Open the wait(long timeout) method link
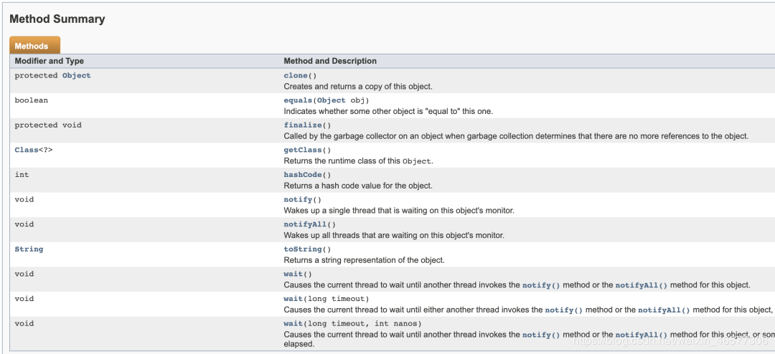 pos(293,298)
